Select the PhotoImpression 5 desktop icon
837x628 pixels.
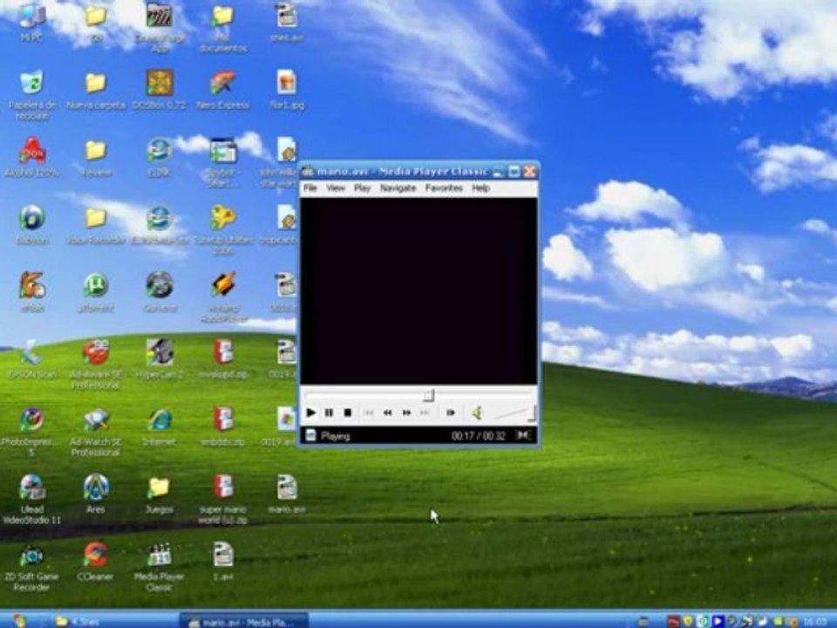31,433
